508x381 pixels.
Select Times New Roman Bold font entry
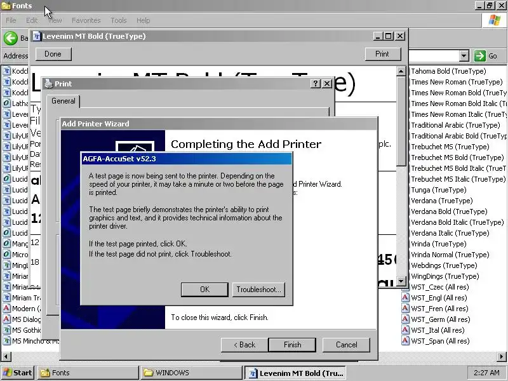tap(458, 93)
